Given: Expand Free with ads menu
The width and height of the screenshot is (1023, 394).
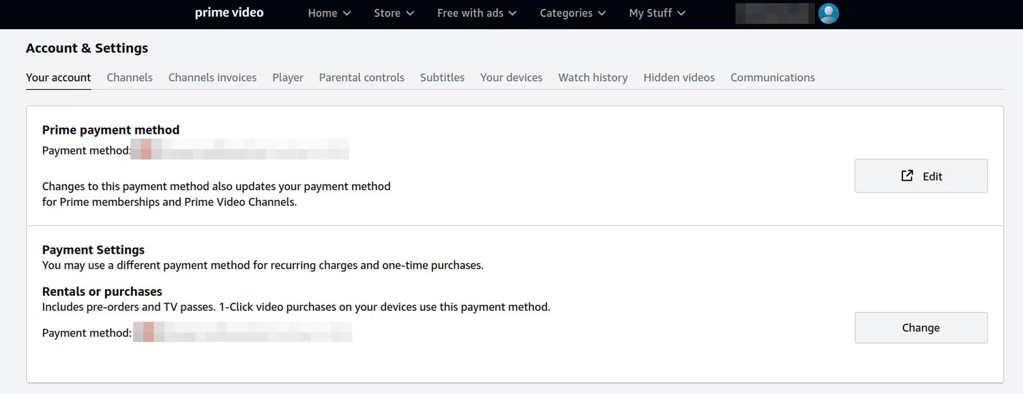Looking at the screenshot, I should coord(477,13).
